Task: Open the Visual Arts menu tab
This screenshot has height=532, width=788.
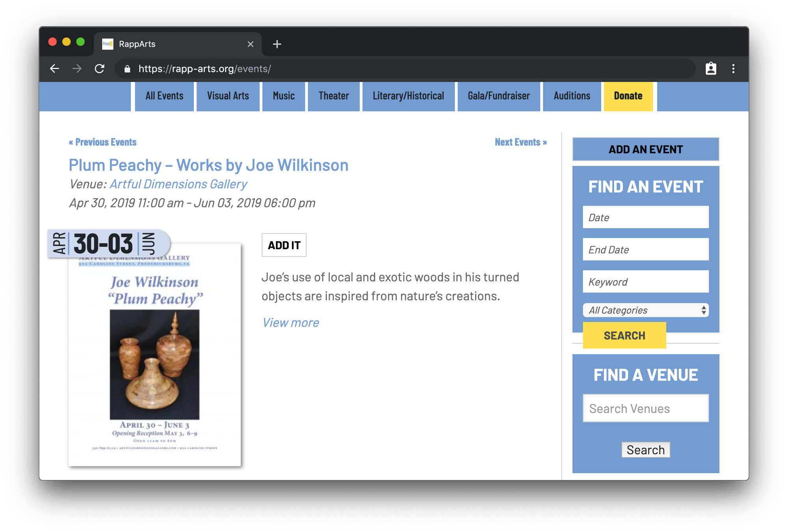Action: click(228, 96)
